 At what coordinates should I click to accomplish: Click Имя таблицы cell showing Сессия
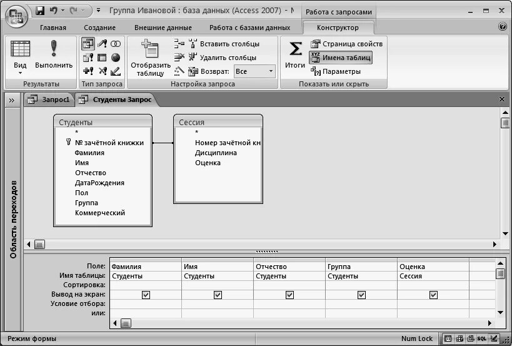click(x=433, y=276)
